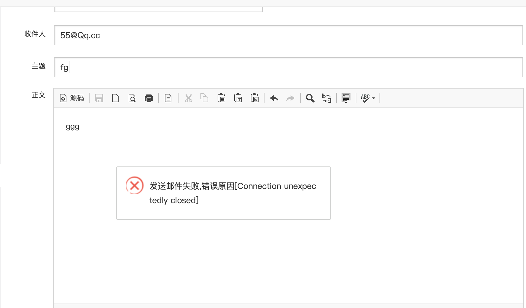Screen dimensions: 526x308
Task: Click the Save floppy disk icon
Action: (x=99, y=98)
